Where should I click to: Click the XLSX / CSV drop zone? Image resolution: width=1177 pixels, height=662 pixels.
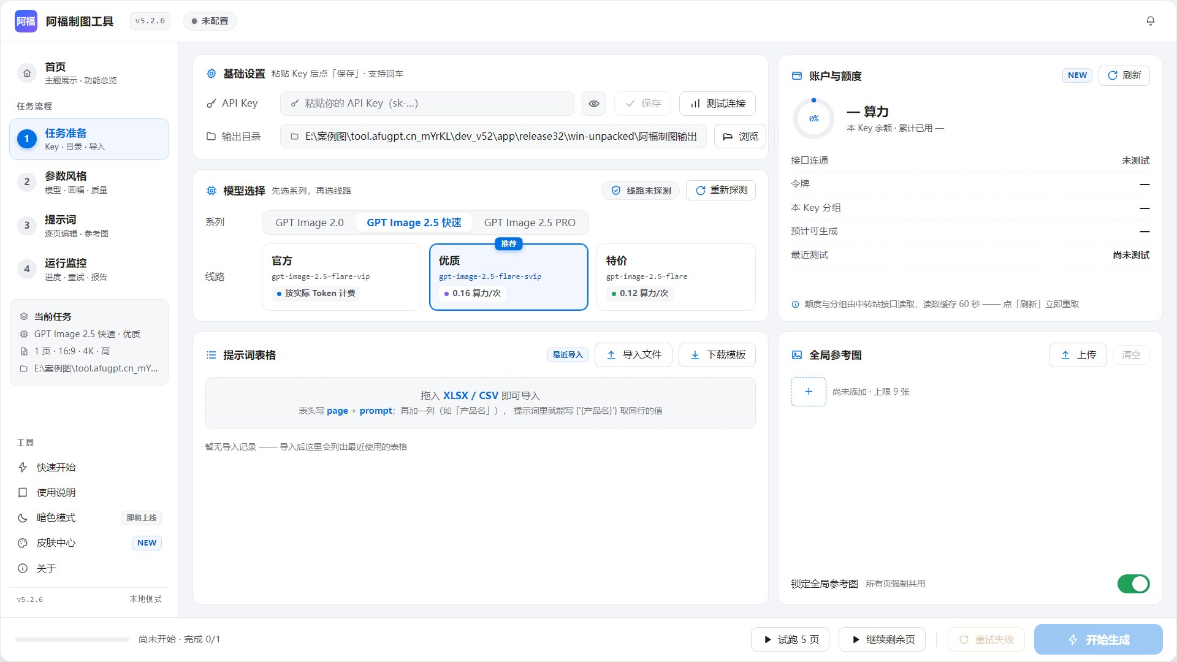click(481, 403)
